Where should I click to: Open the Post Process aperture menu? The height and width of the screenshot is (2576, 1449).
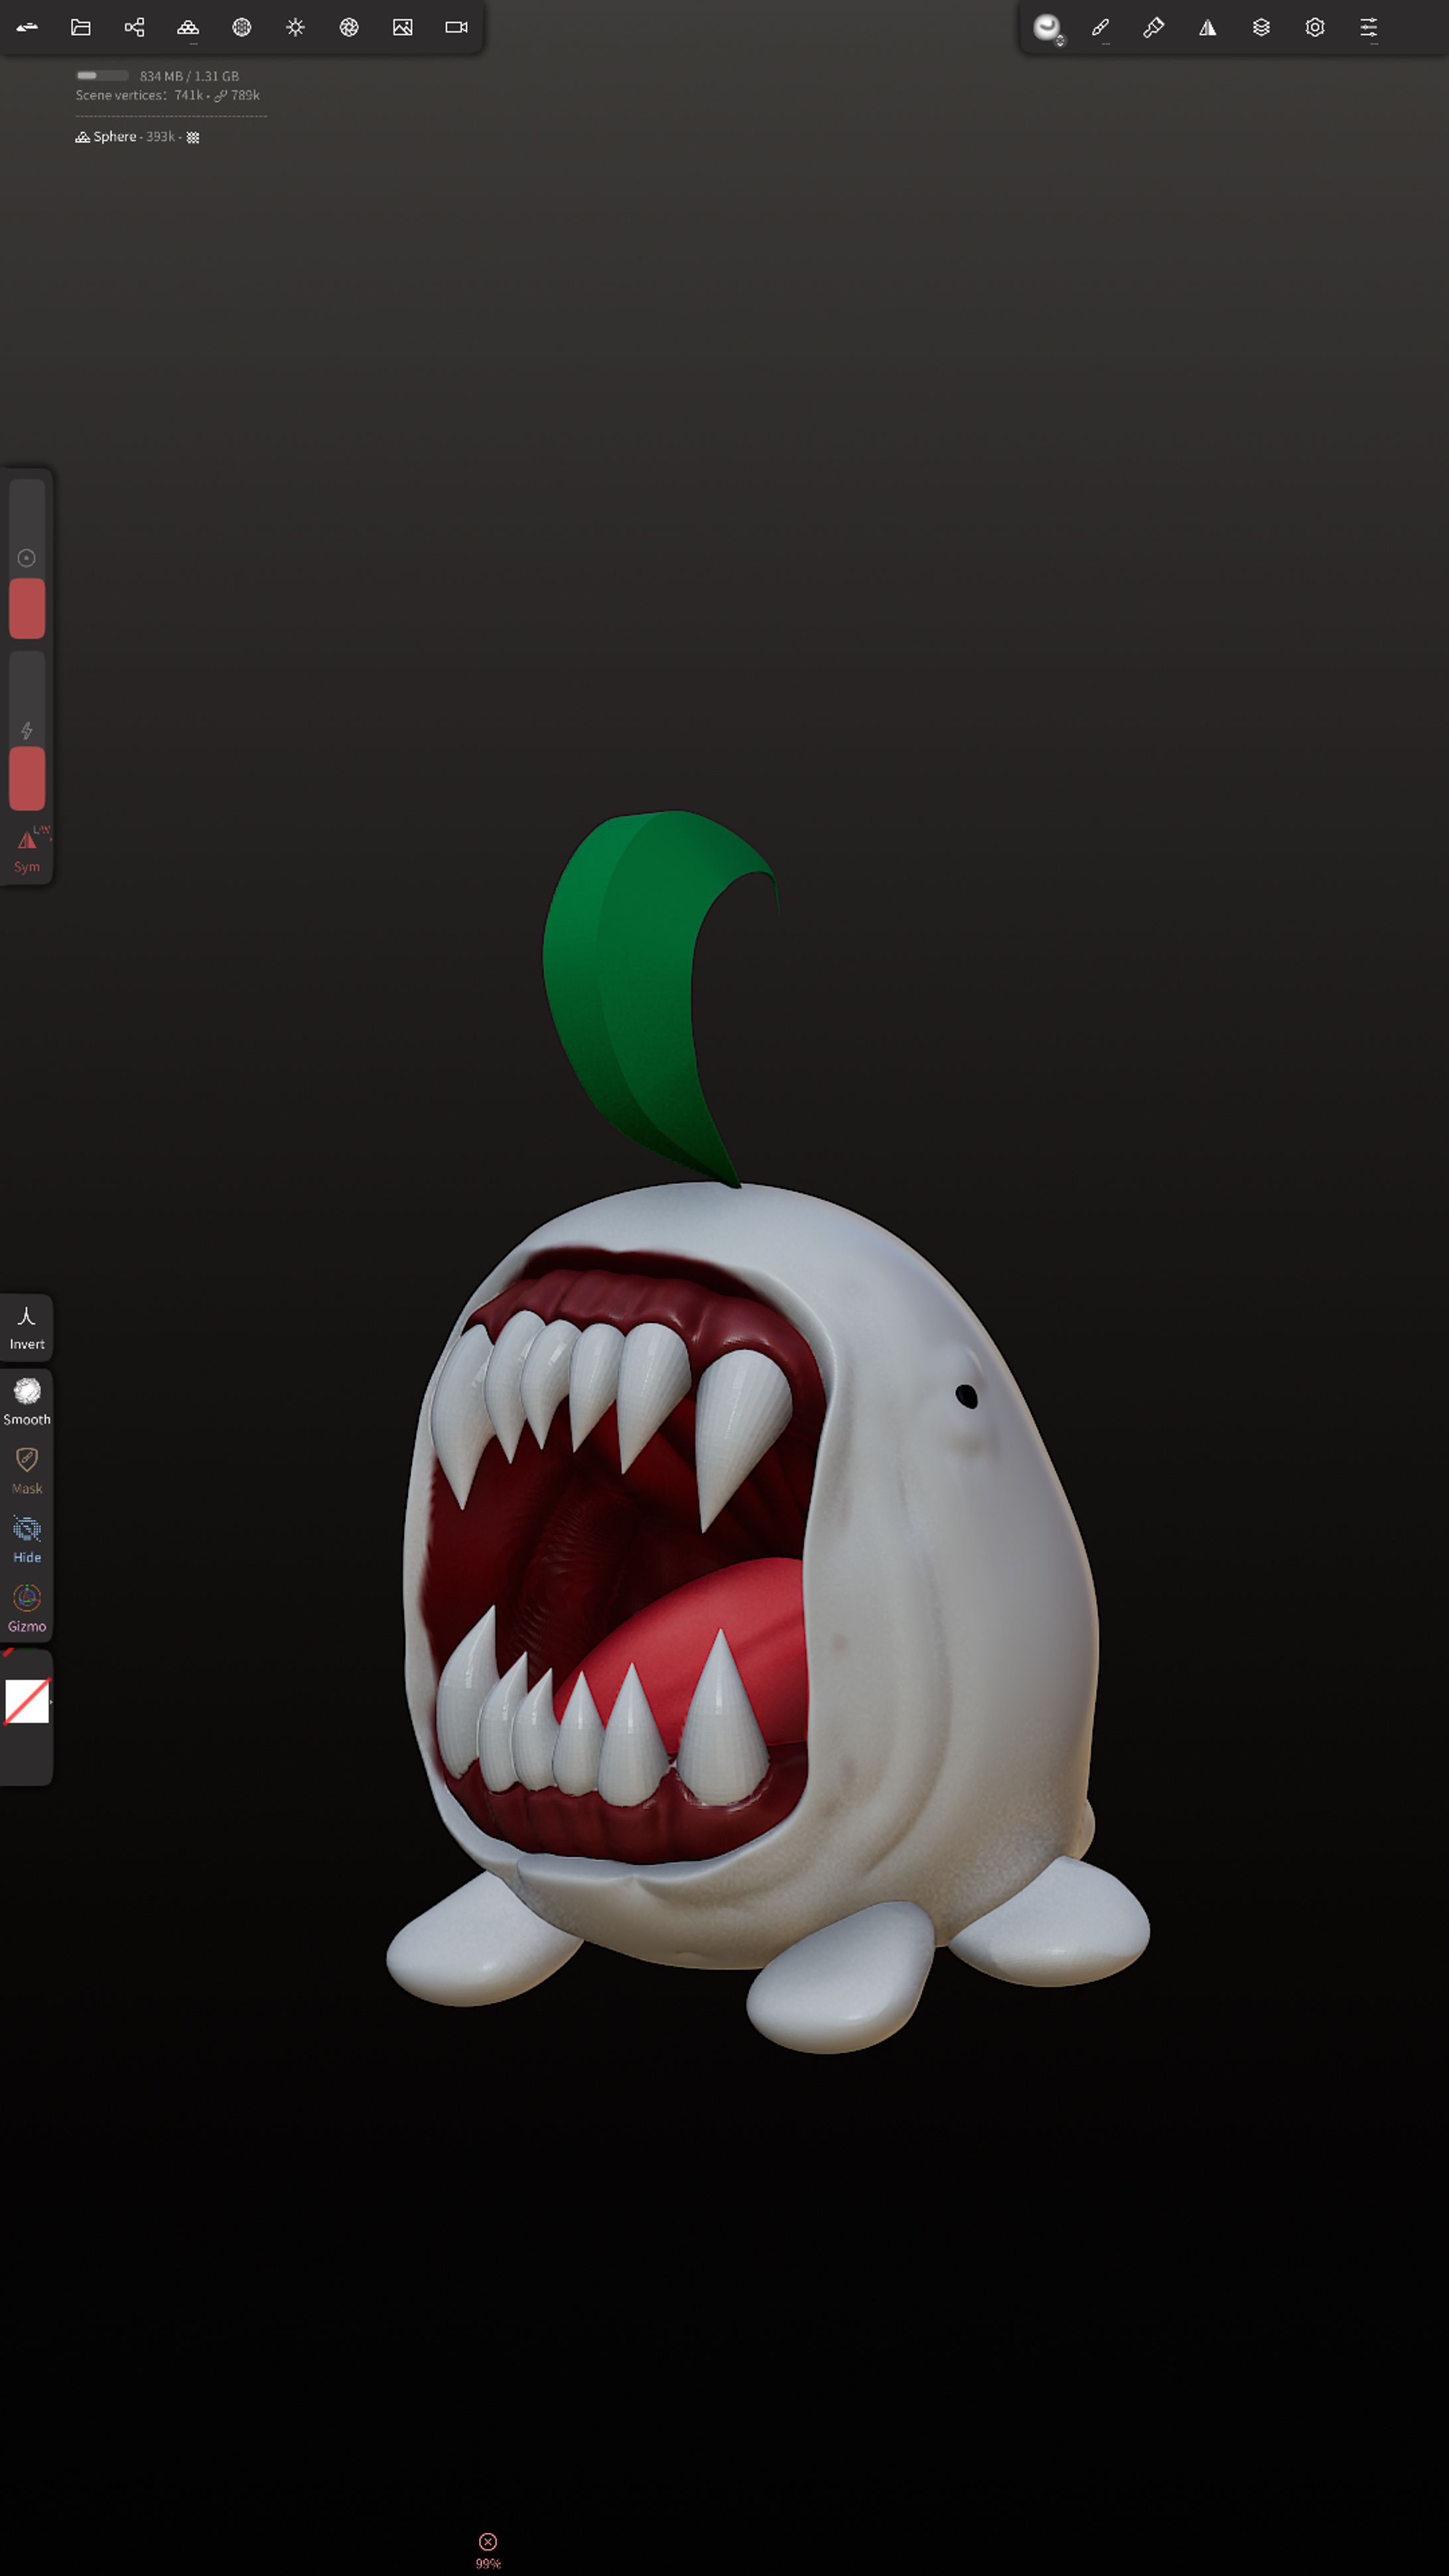[349, 27]
